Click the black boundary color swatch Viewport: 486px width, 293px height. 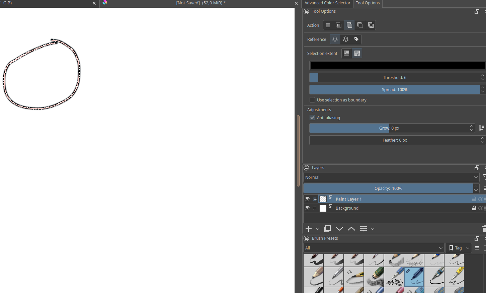[x=397, y=65]
